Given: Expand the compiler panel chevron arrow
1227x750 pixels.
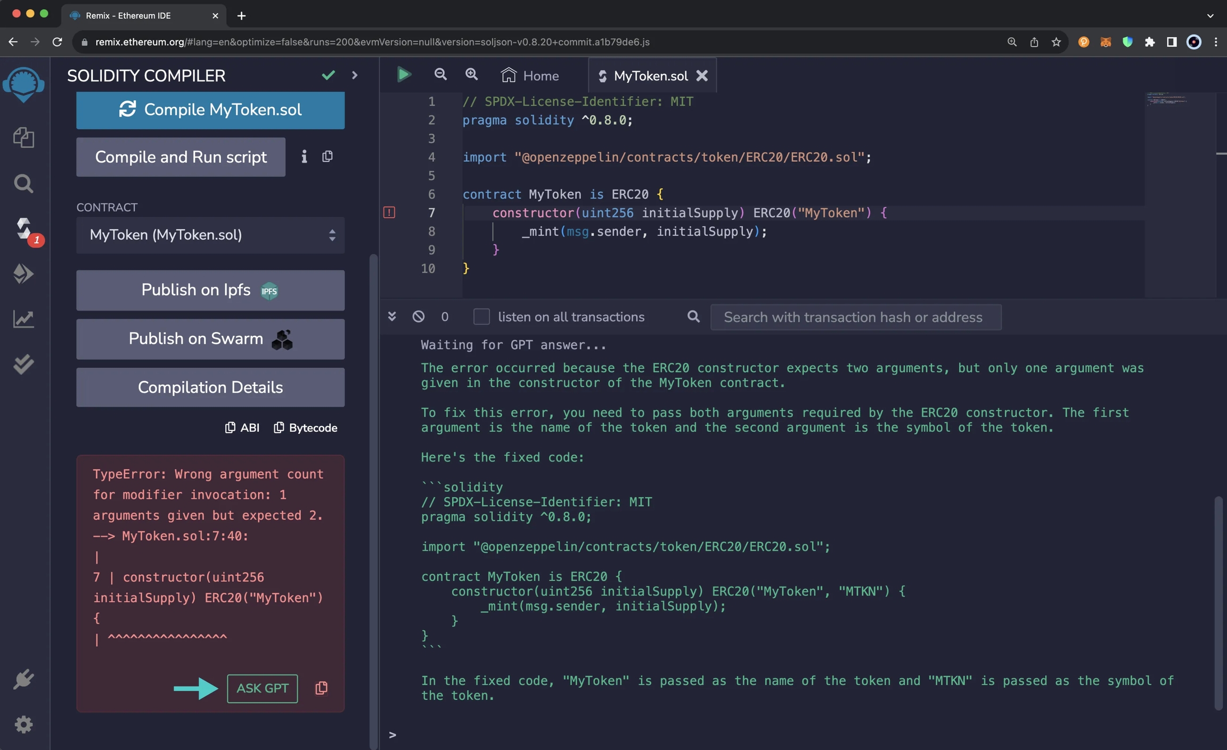Looking at the screenshot, I should [x=355, y=76].
